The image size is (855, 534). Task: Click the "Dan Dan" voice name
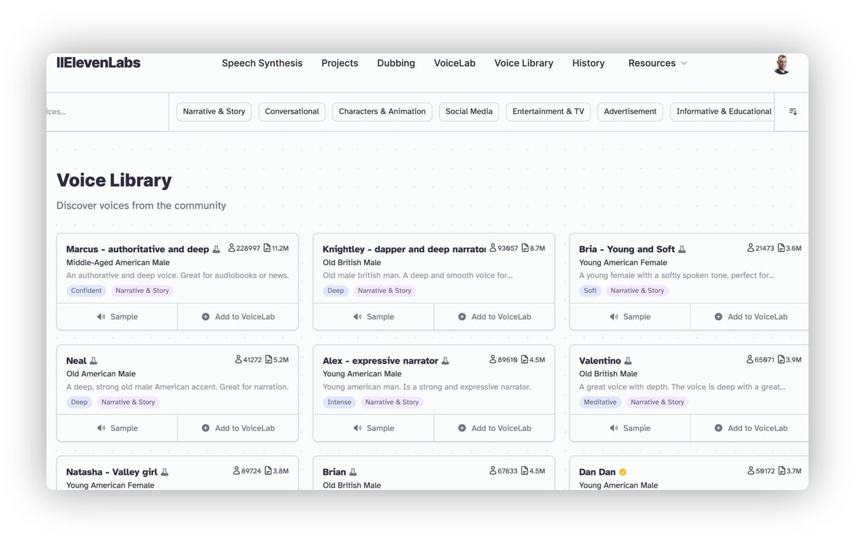[597, 472]
